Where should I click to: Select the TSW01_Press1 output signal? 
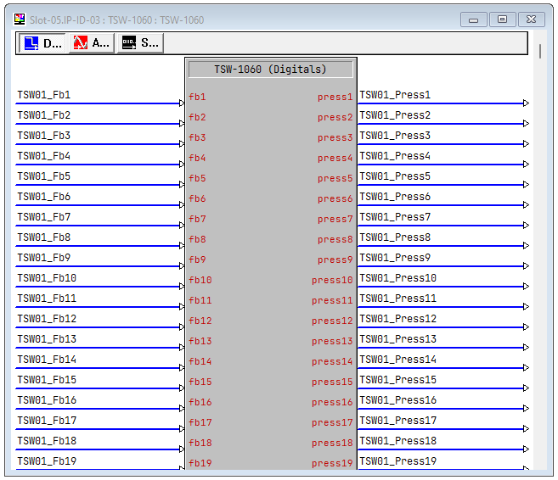click(x=395, y=96)
